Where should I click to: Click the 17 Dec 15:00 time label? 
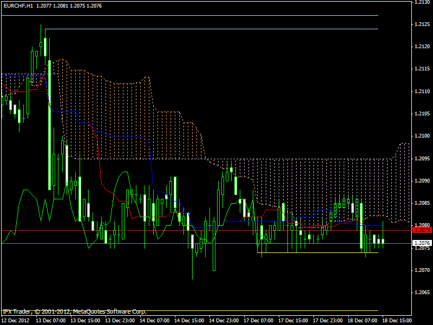tap(293, 321)
